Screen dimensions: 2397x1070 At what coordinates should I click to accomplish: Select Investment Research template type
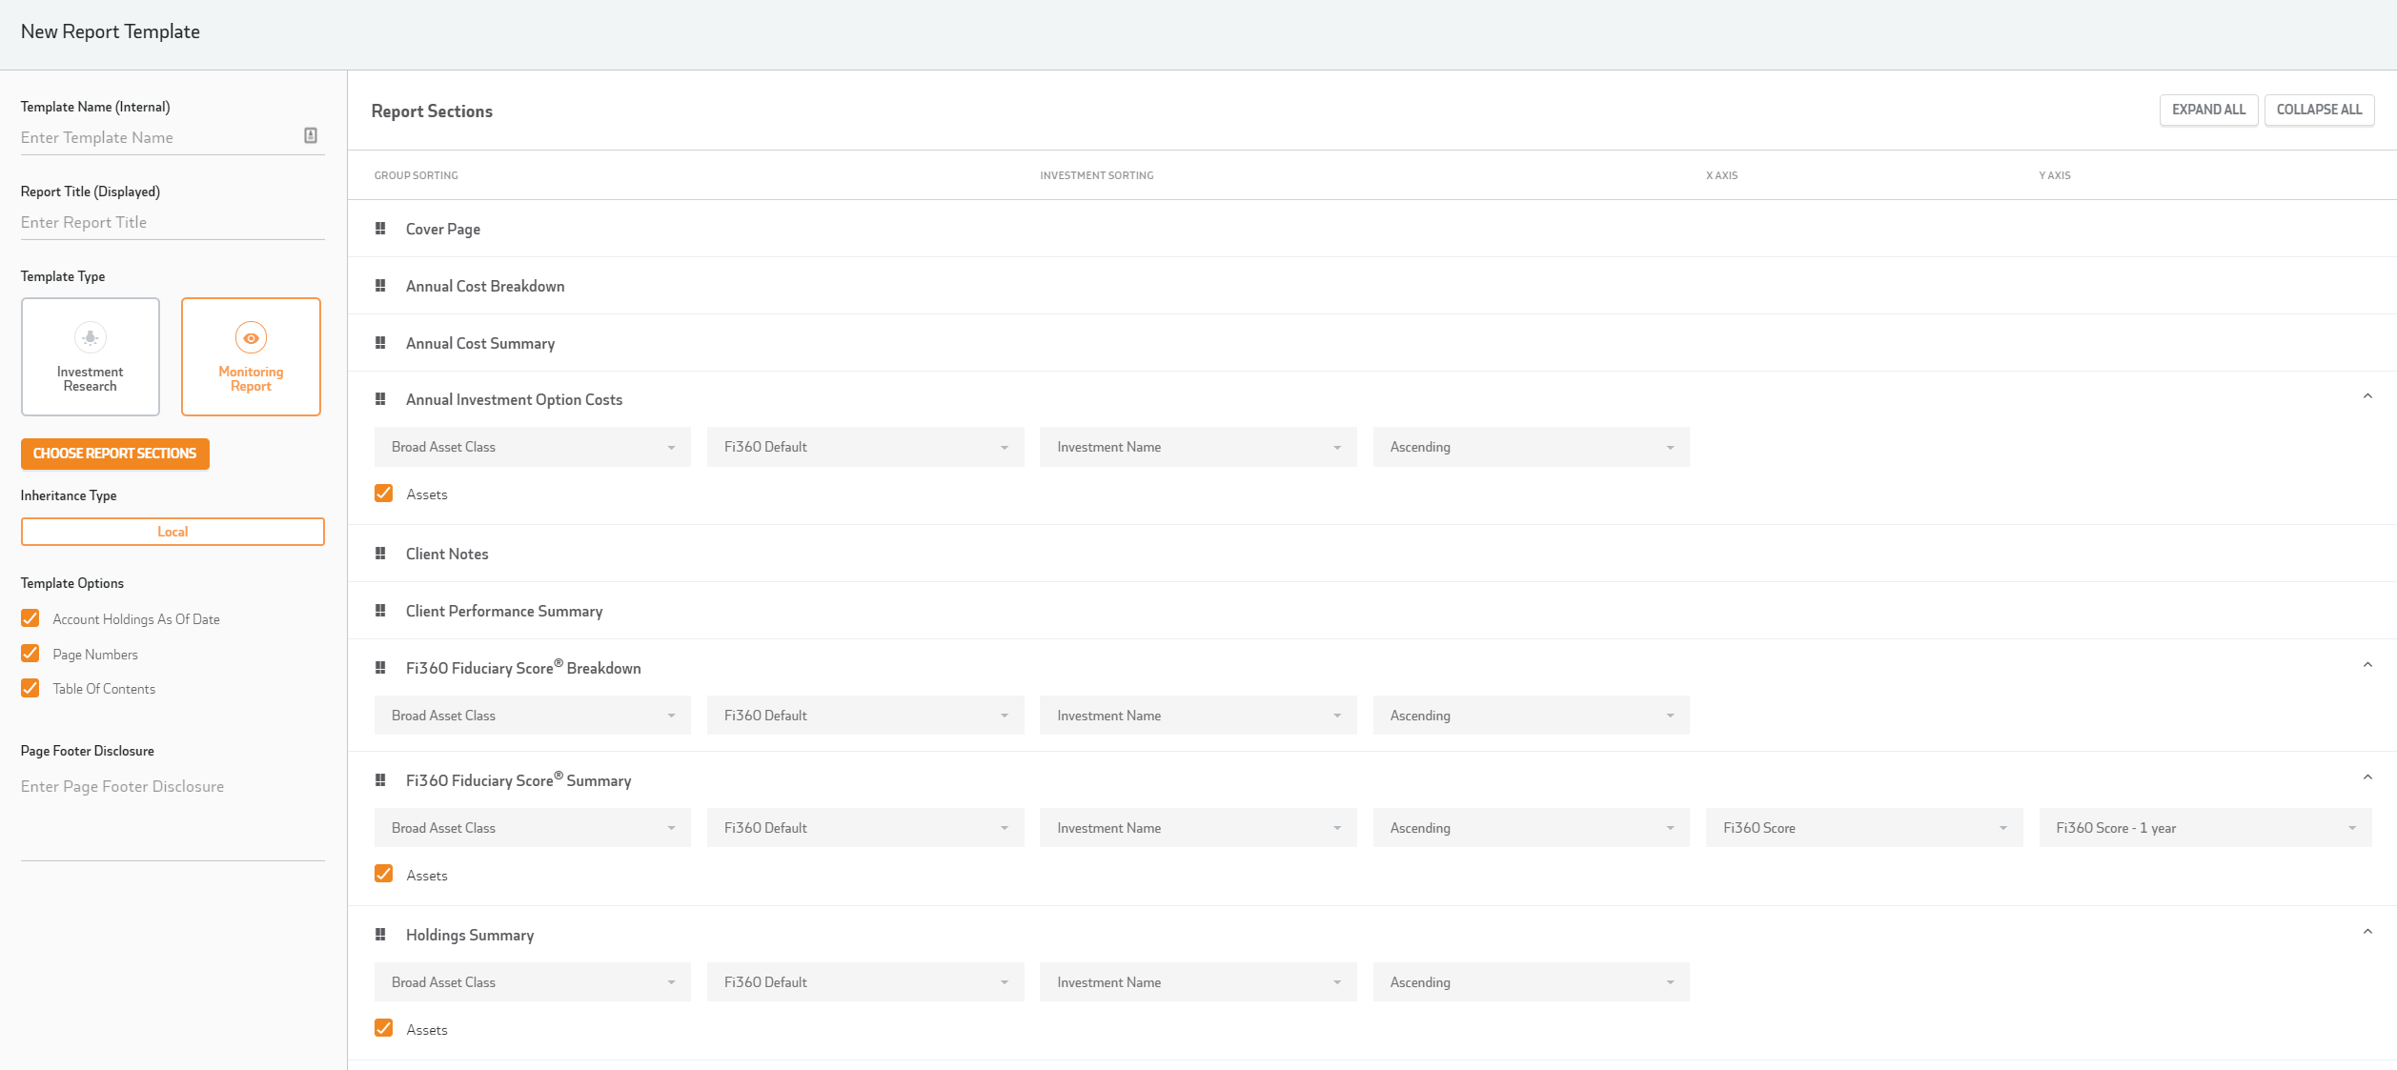[91, 356]
